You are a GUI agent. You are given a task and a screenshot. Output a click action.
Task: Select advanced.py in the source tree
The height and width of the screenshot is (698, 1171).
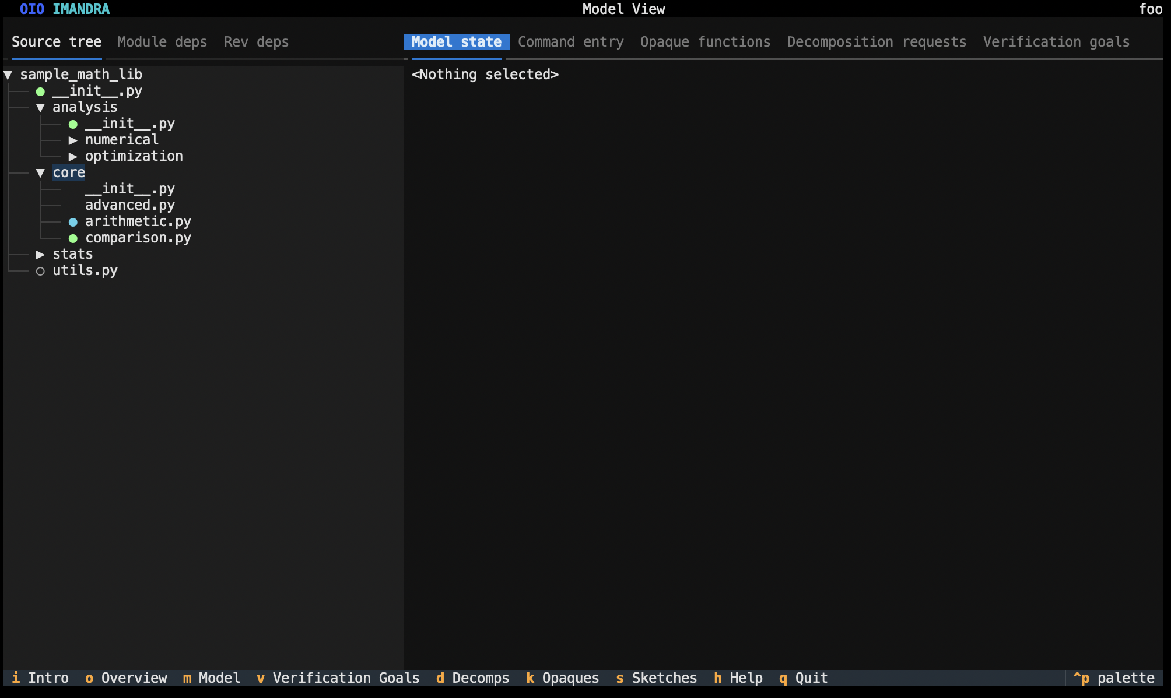coord(129,205)
